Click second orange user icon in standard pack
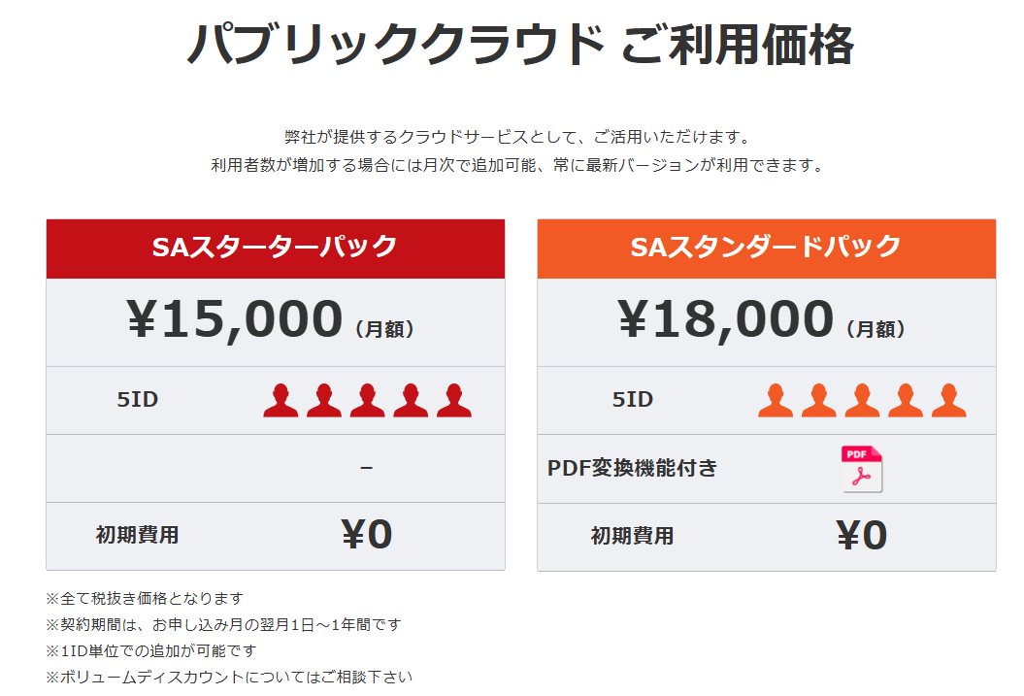The width and height of the screenshot is (1024, 696). pyautogui.click(x=819, y=400)
